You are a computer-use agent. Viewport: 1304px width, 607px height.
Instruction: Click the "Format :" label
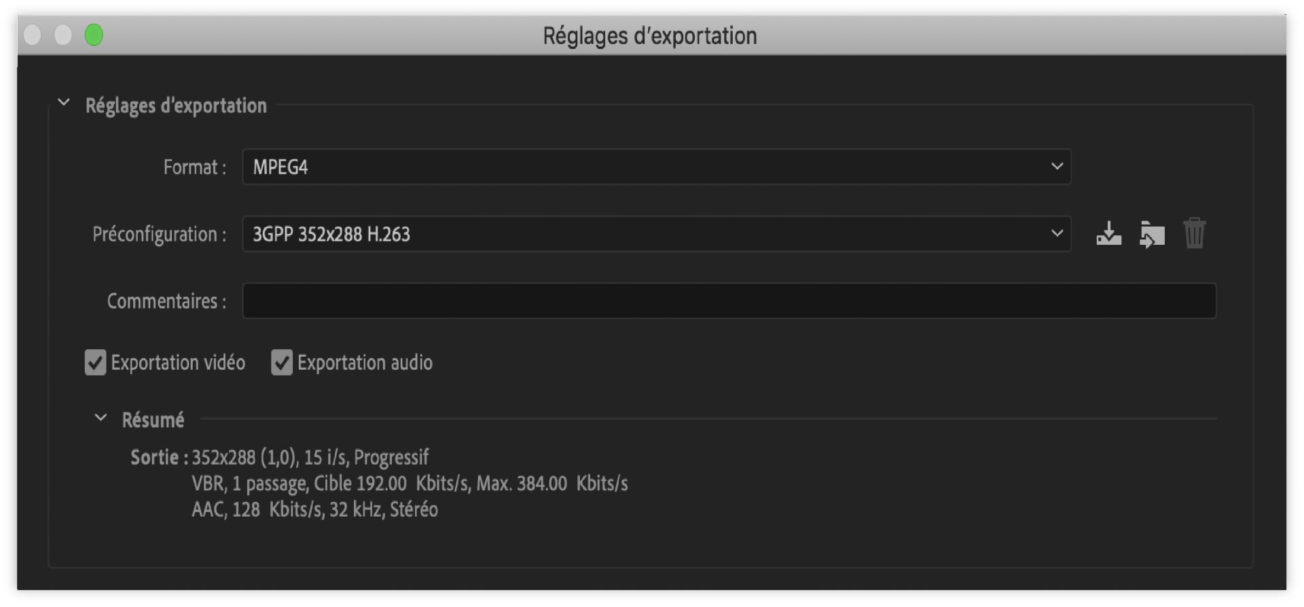[194, 168]
